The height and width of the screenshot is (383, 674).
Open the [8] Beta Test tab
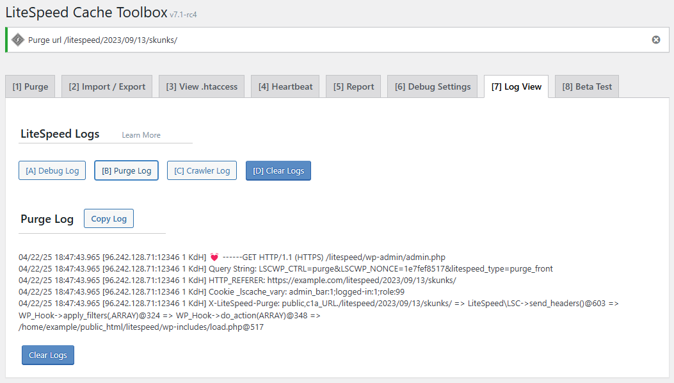[x=587, y=86]
